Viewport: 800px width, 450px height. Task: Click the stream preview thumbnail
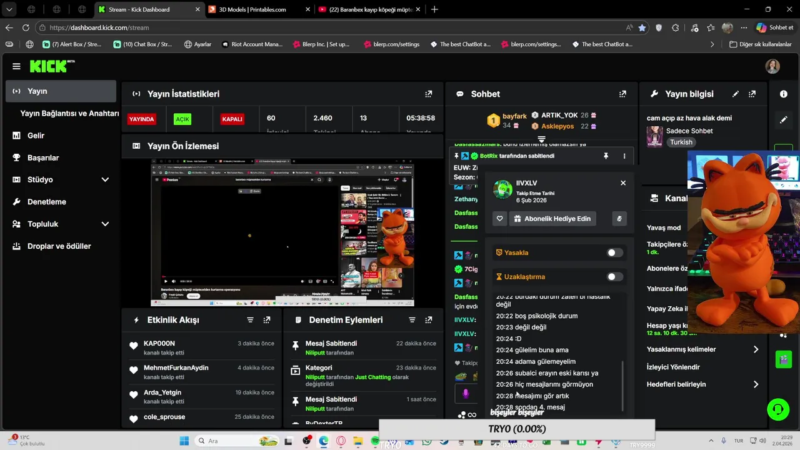coord(282,232)
